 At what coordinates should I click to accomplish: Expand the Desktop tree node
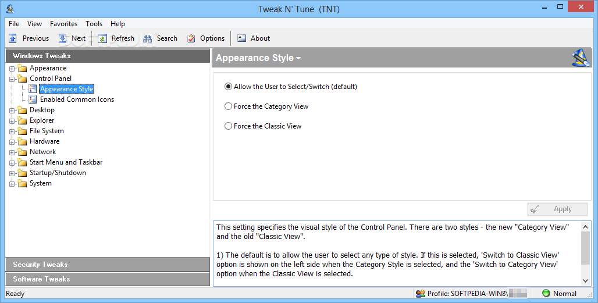[x=12, y=111]
